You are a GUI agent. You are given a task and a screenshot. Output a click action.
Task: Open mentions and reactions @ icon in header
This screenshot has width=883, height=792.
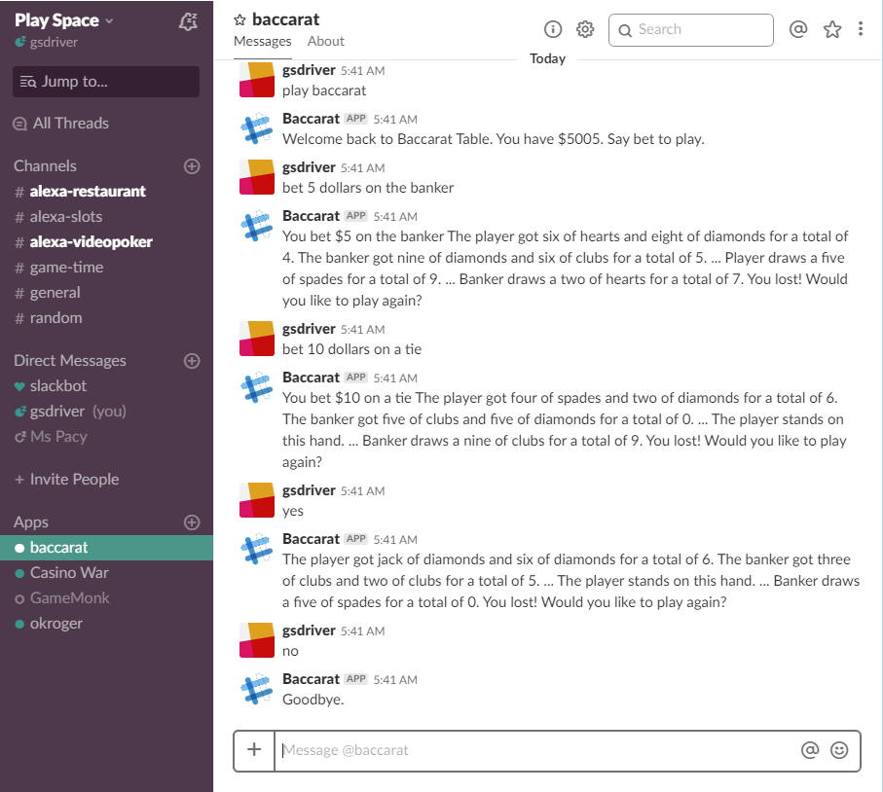point(798,29)
